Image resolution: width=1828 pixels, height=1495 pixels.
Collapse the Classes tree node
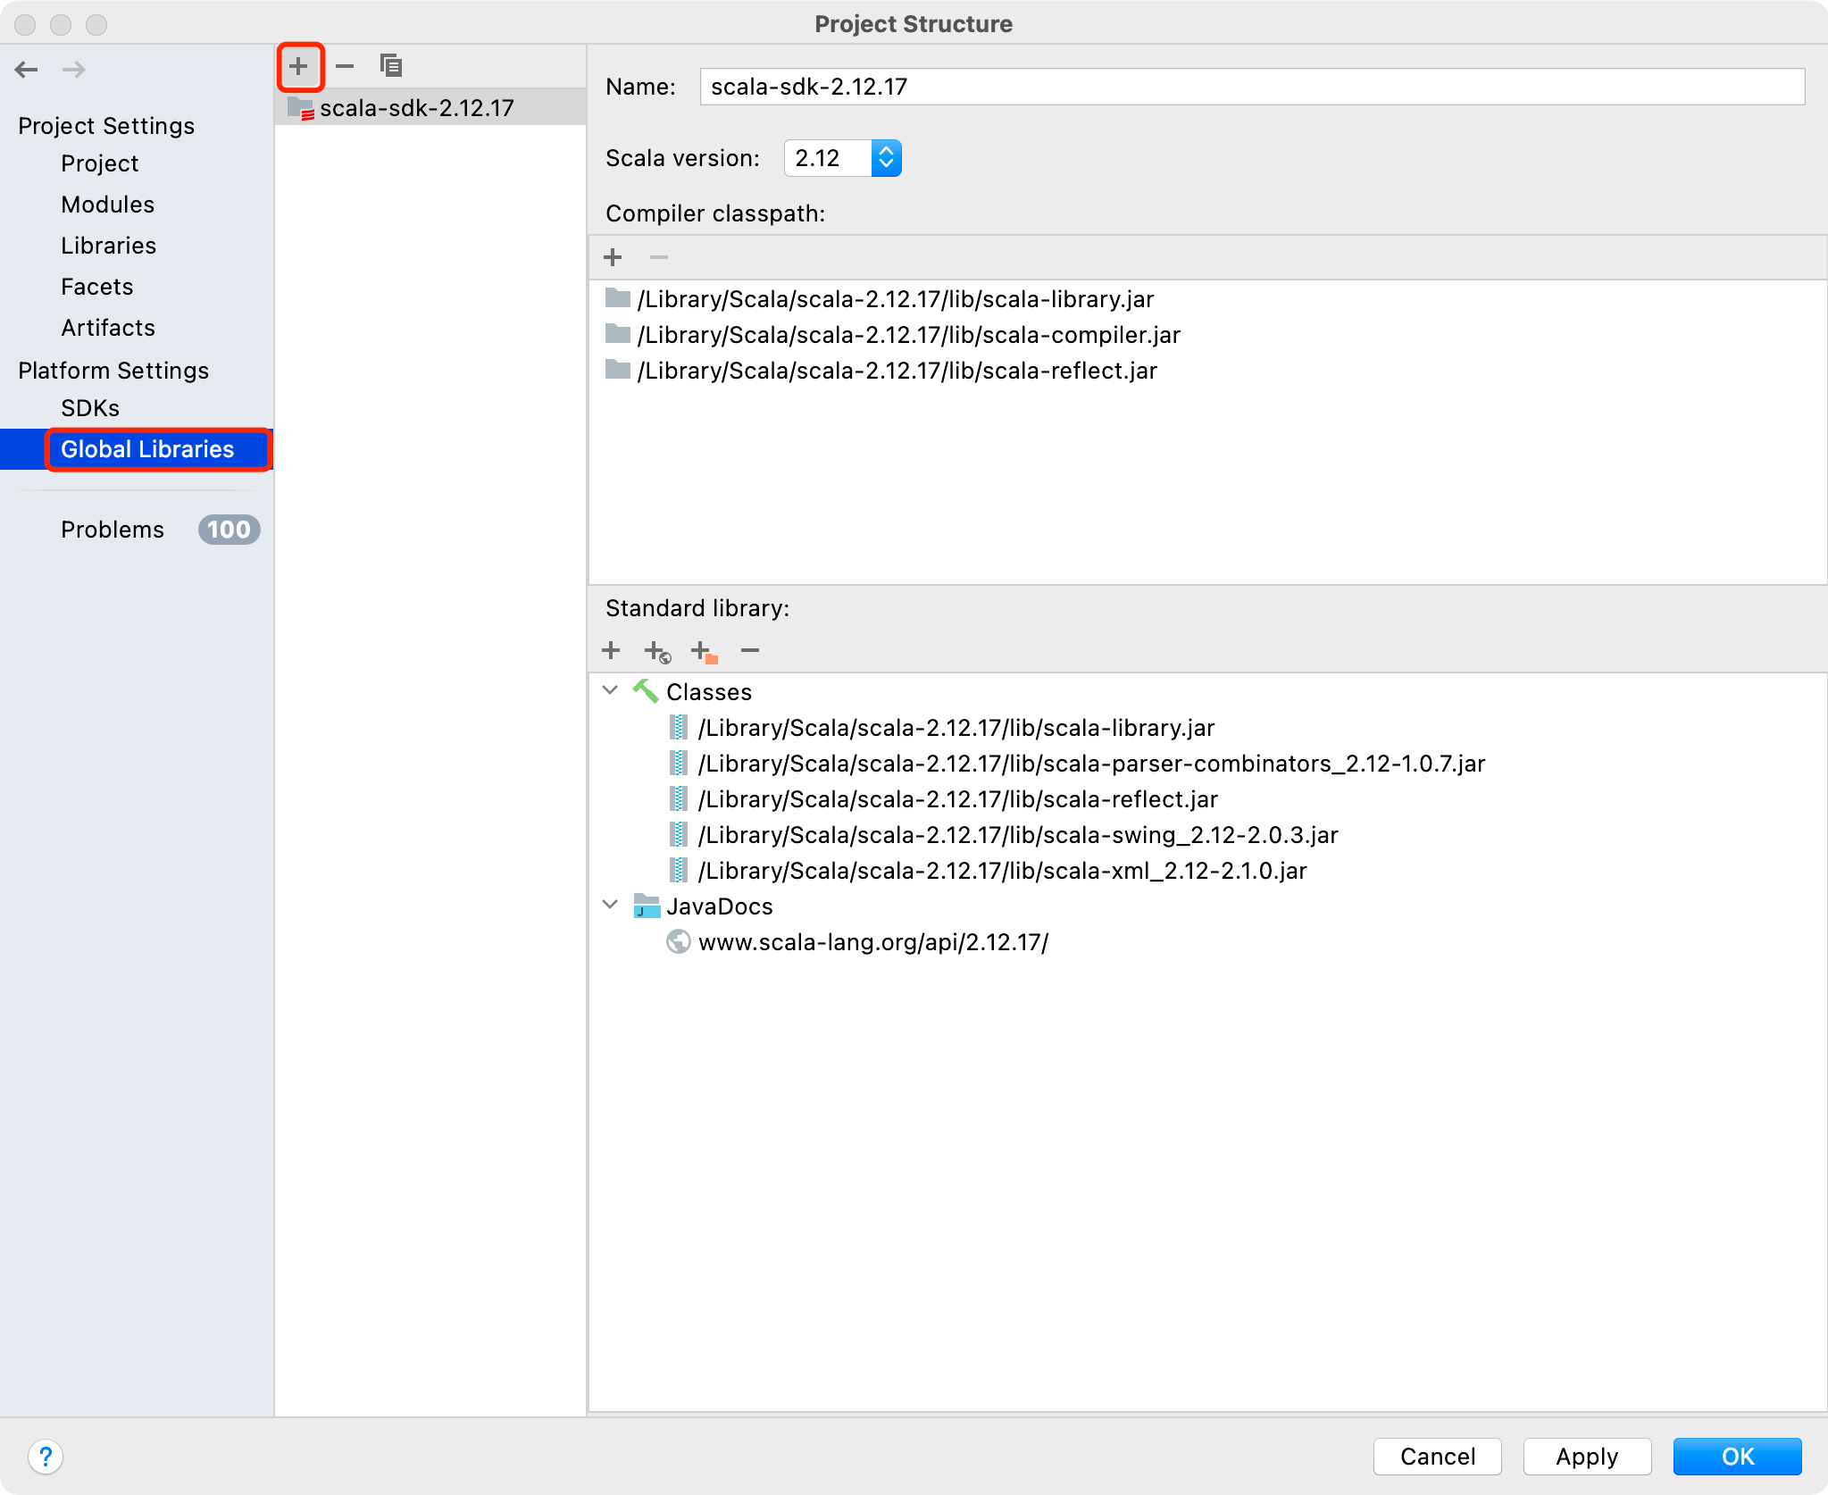(611, 690)
